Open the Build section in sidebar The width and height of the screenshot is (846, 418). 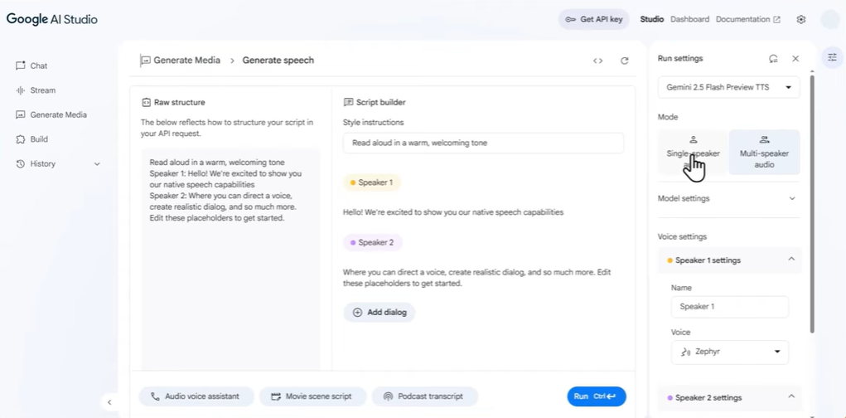(32, 139)
